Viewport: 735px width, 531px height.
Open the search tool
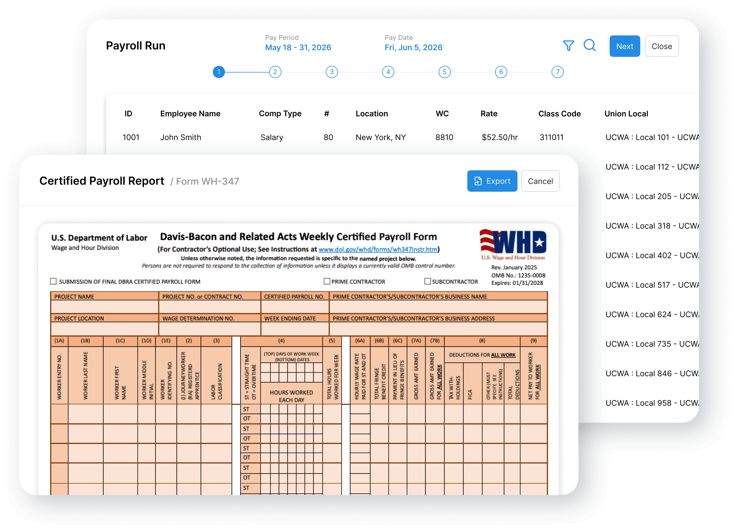point(590,46)
